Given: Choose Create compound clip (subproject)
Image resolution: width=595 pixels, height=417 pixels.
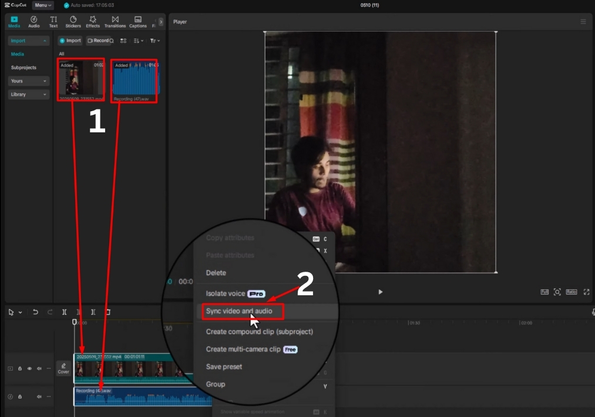Looking at the screenshot, I should coord(260,332).
